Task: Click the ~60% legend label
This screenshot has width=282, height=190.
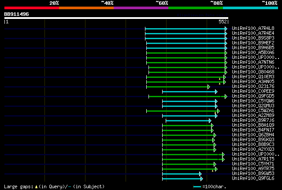Action: tap(162, 3)
